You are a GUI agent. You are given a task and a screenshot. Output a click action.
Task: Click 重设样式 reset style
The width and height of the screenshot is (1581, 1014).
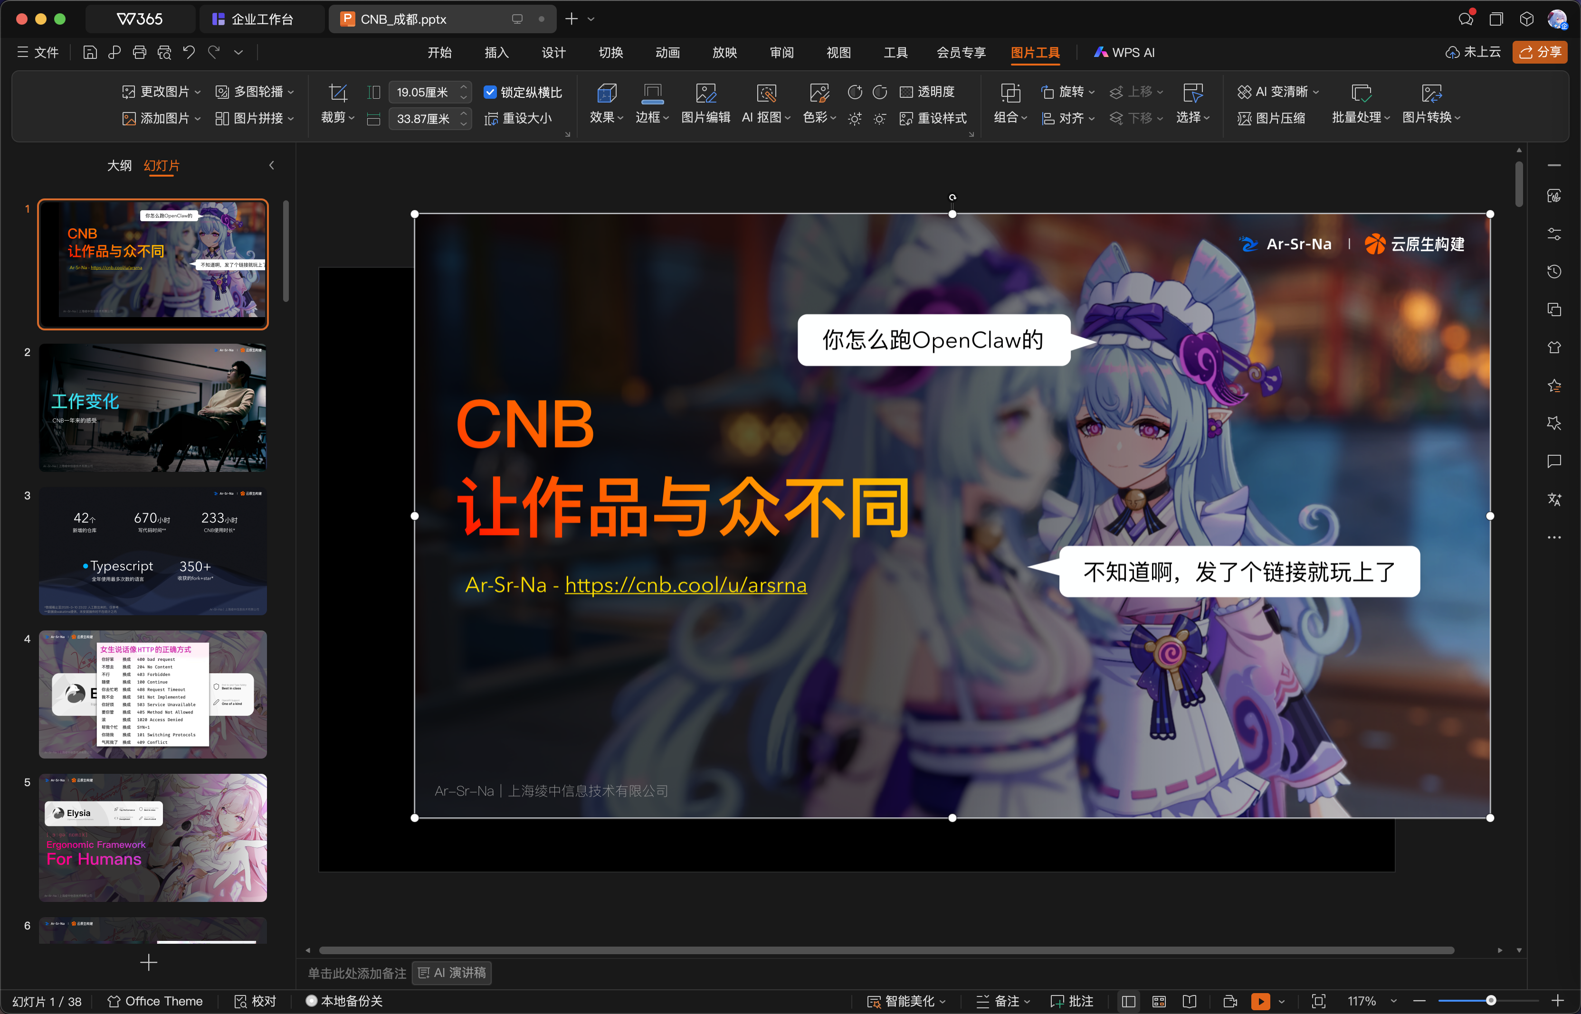[933, 119]
